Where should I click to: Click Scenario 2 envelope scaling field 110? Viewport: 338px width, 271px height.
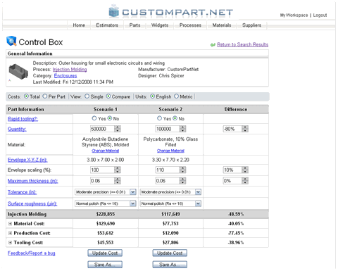point(168,170)
